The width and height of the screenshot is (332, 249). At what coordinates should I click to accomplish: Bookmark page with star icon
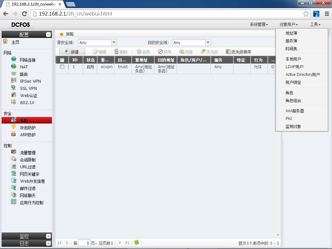[306, 14]
